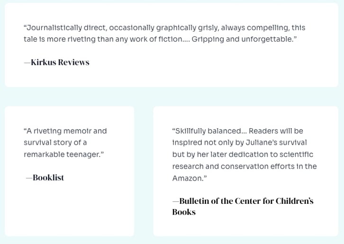
Task: Click 'survival story of a' line
Action: tap(55, 143)
